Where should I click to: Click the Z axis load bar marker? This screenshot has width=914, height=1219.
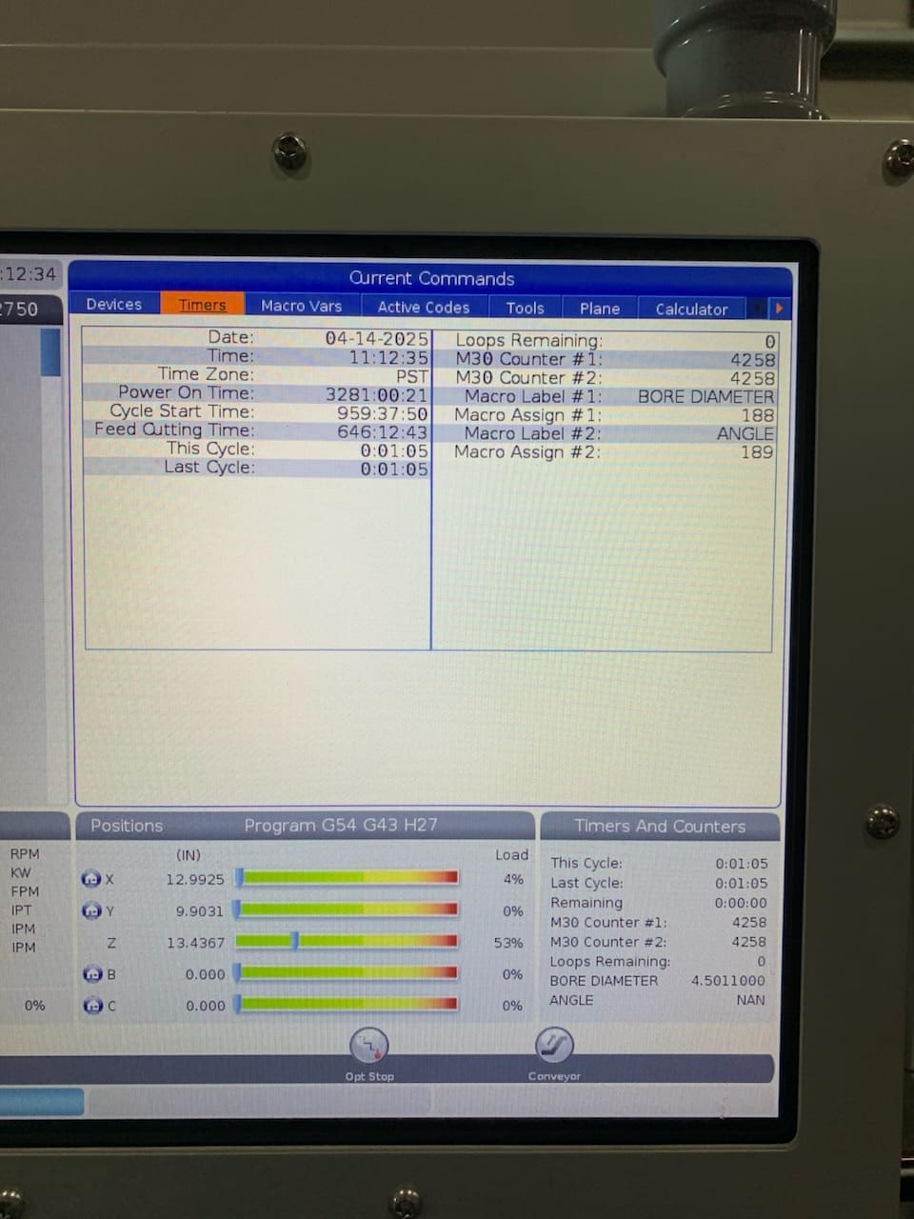tap(295, 942)
